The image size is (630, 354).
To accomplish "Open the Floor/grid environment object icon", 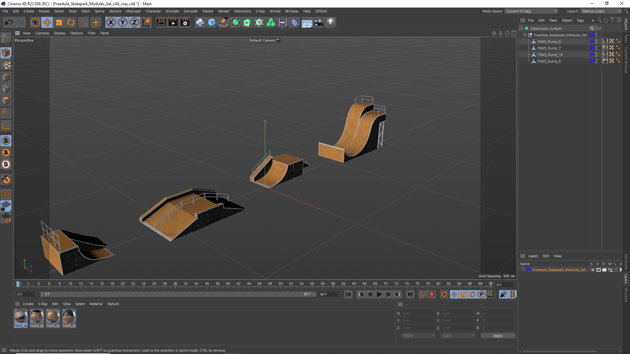I will (x=307, y=22).
